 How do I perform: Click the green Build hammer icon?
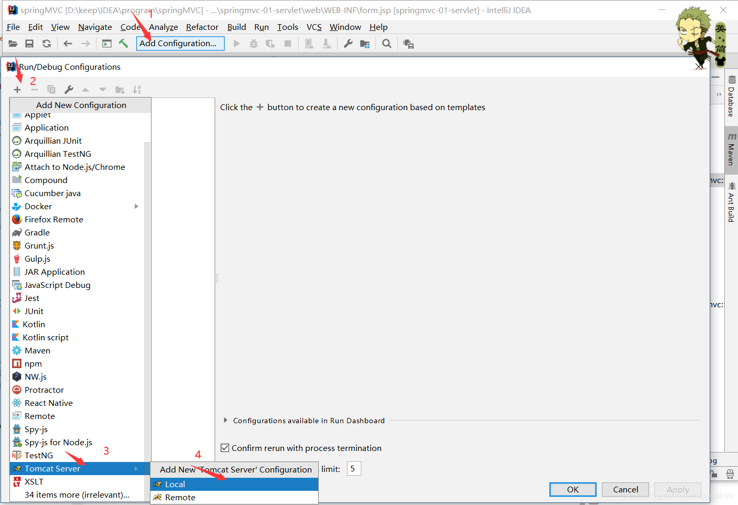point(124,44)
